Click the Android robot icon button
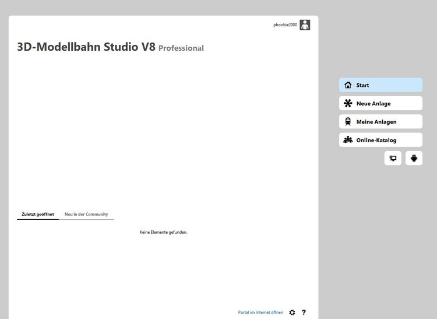This screenshot has width=437, height=319. pyautogui.click(x=414, y=158)
